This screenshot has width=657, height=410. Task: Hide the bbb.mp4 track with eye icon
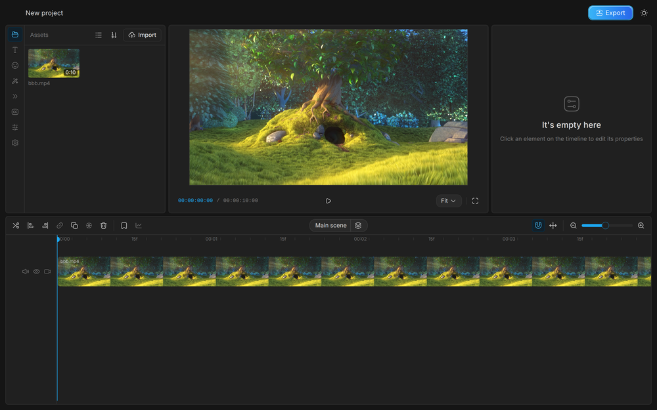click(36, 272)
